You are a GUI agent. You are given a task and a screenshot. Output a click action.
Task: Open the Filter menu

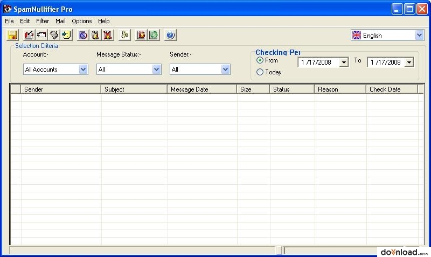click(43, 21)
